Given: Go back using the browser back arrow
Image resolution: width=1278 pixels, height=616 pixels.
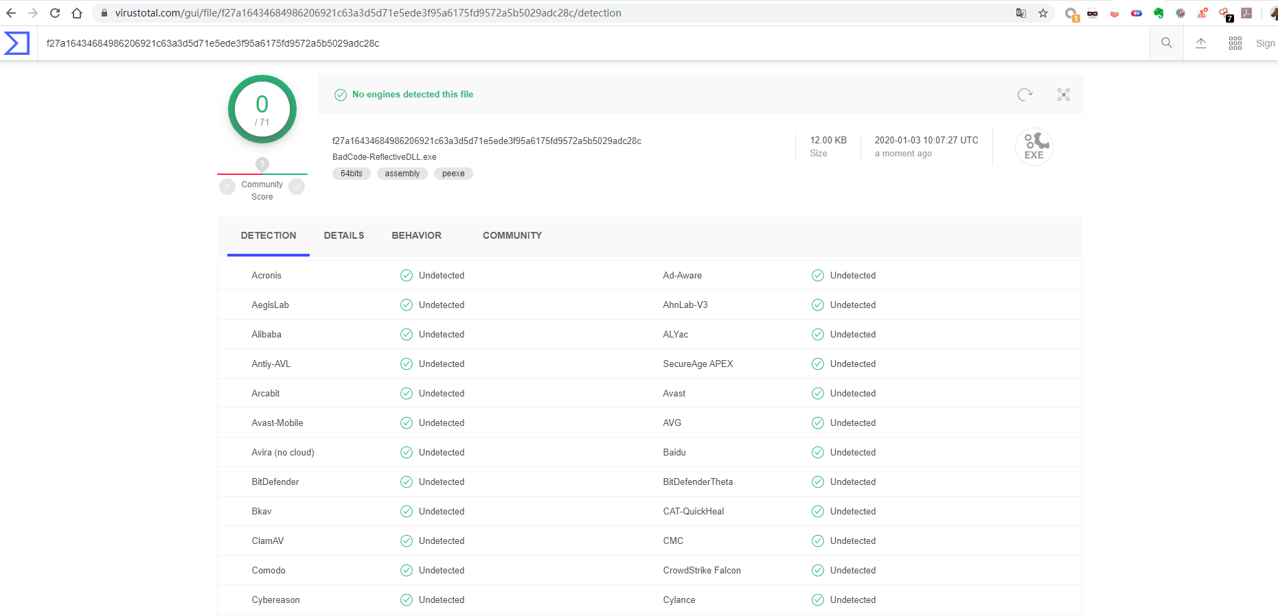Looking at the screenshot, I should 11,13.
